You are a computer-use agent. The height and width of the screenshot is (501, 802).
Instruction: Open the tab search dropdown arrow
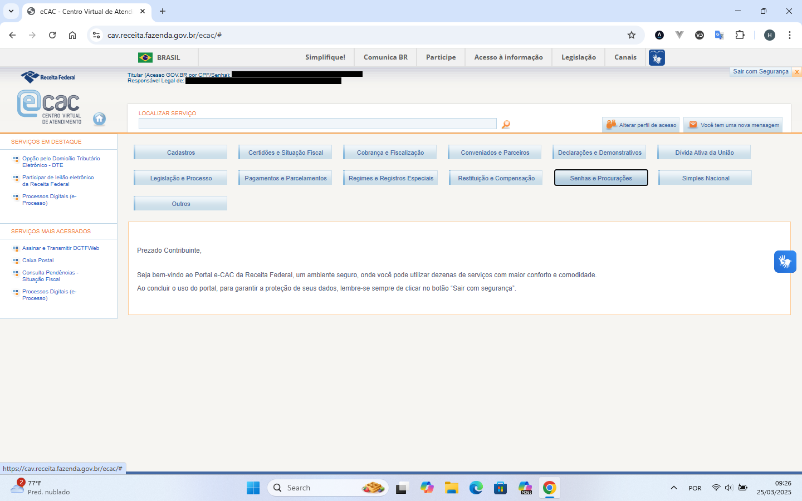(11, 11)
